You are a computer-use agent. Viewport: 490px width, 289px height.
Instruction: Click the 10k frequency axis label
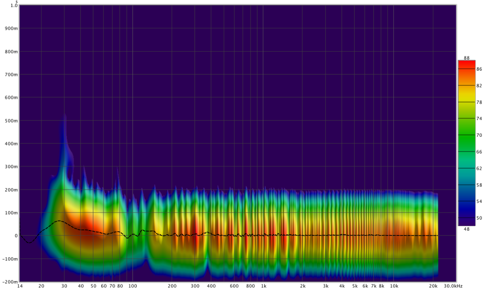pos(394,286)
